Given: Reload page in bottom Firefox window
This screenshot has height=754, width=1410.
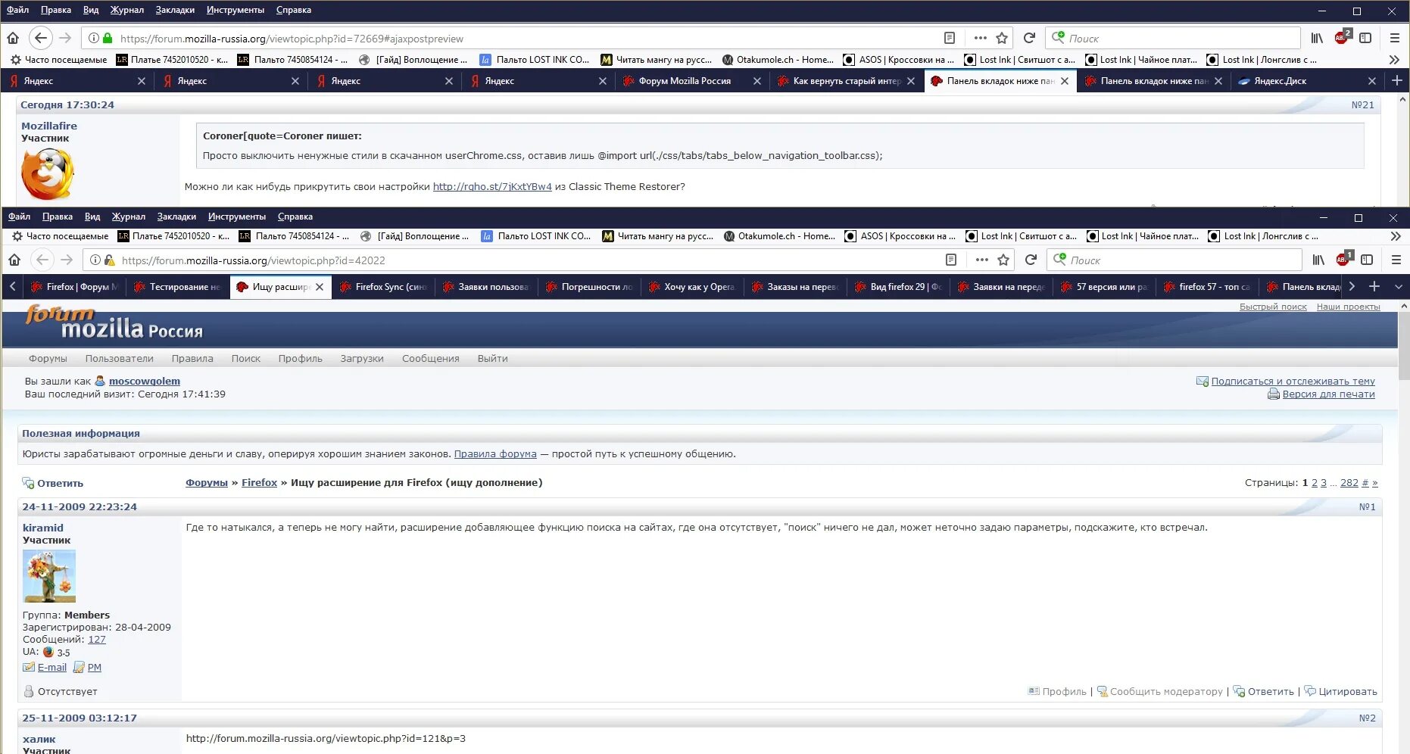Looking at the screenshot, I should pos(1031,260).
